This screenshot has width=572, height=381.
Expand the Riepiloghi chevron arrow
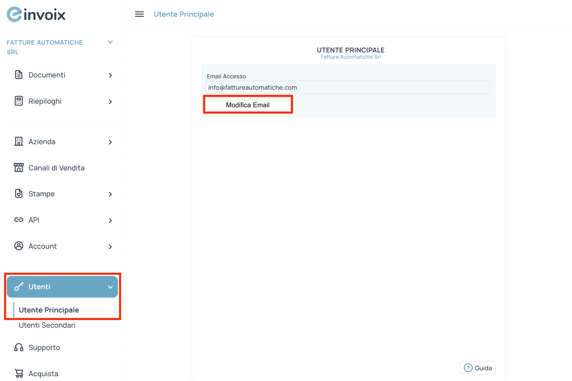pos(110,102)
